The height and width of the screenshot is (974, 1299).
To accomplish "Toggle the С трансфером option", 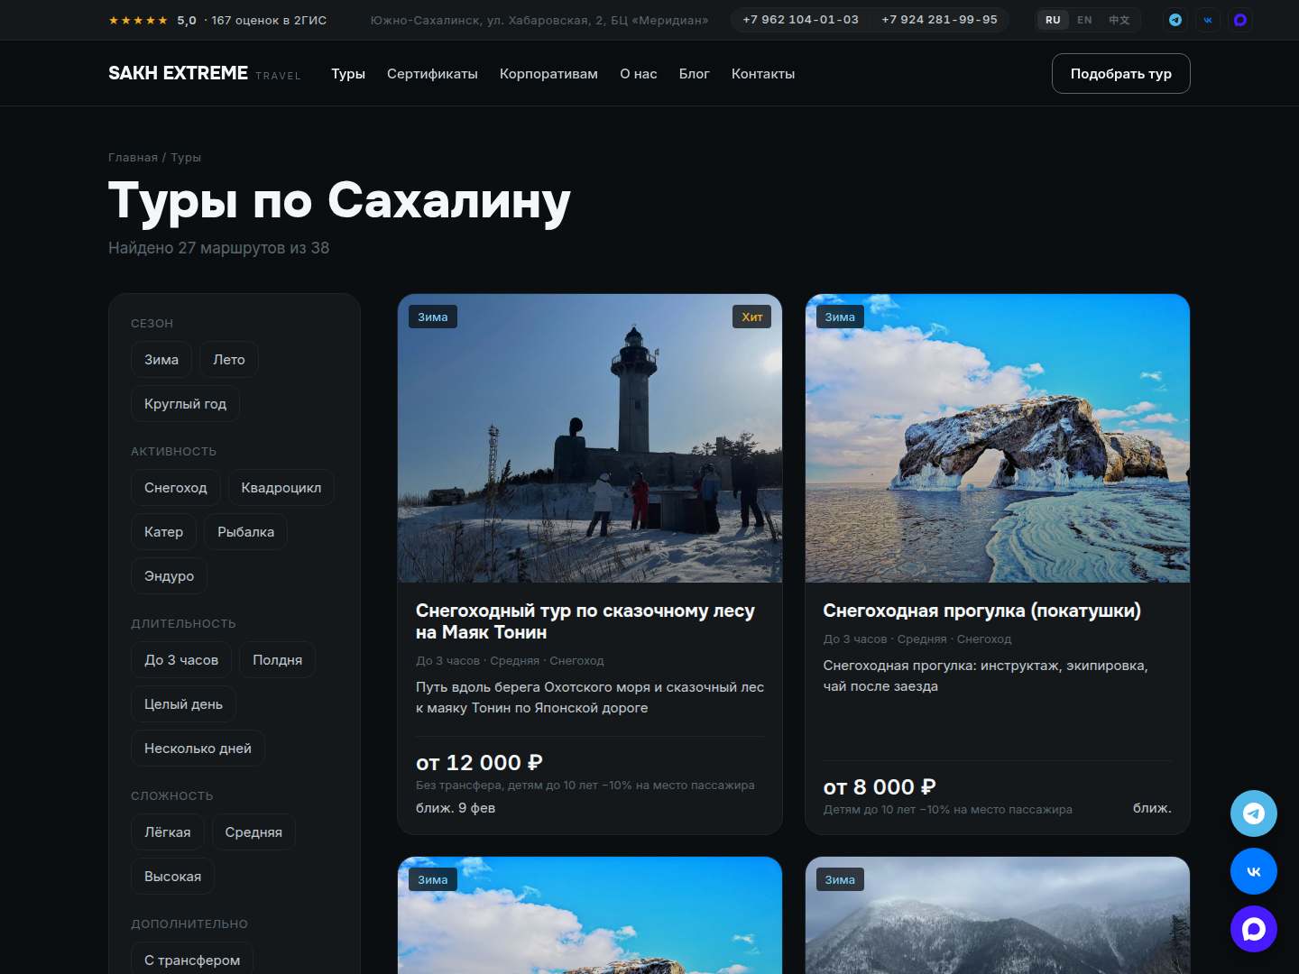I will pos(192,960).
